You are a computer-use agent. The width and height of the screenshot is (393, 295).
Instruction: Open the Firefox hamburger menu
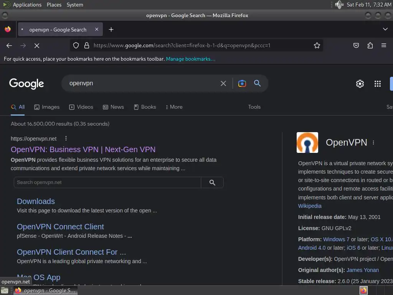pyautogui.click(x=383, y=45)
